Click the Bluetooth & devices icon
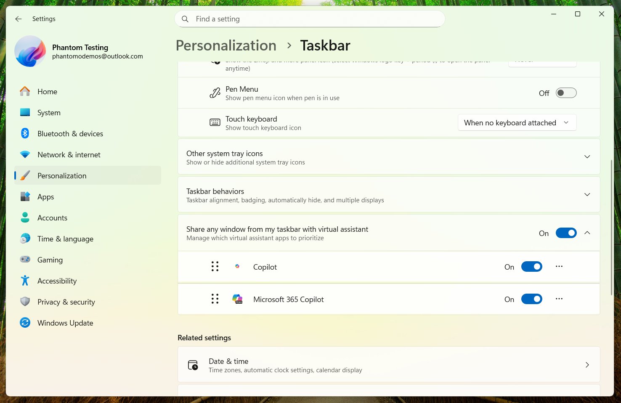The width and height of the screenshot is (621, 403). coord(25,133)
